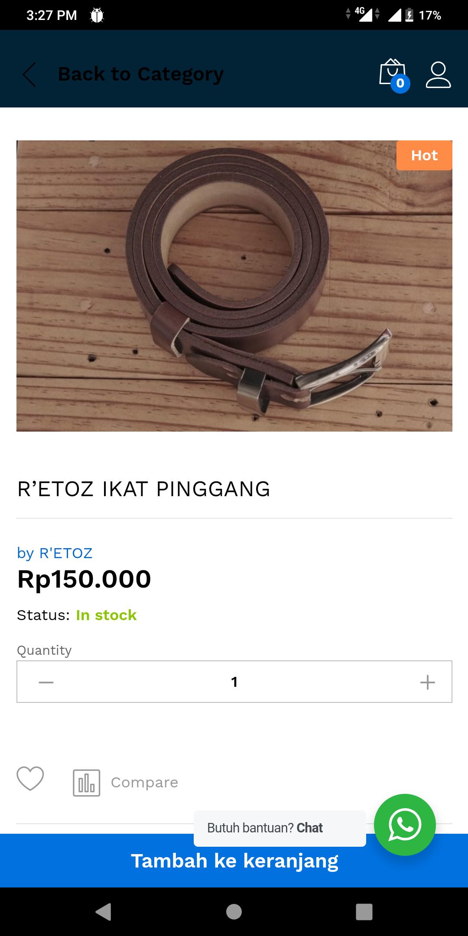The height and width of the screenshot is (936, 468).
Task: Add product to wishlist with heart icon
Action: 30,778
